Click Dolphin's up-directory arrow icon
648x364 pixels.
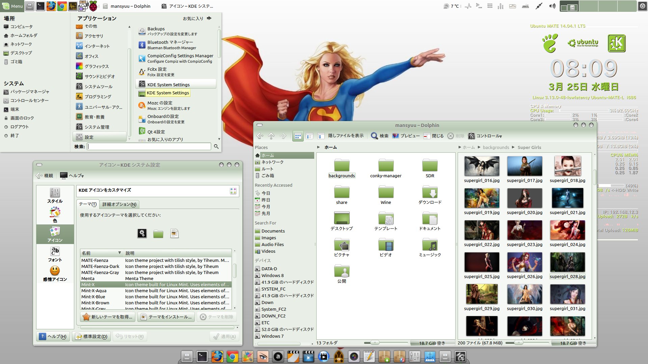pos(271,136)
